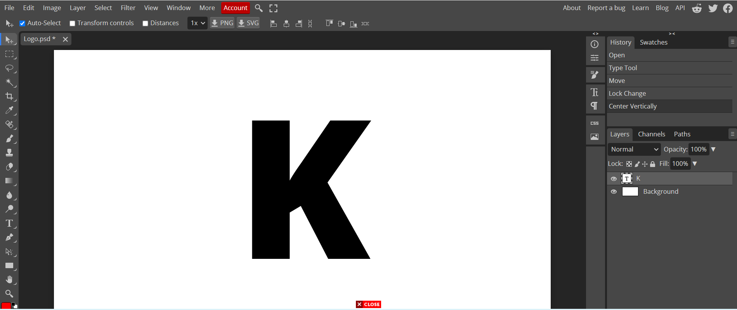Open the Layers panel options menu

pos(732,134)
